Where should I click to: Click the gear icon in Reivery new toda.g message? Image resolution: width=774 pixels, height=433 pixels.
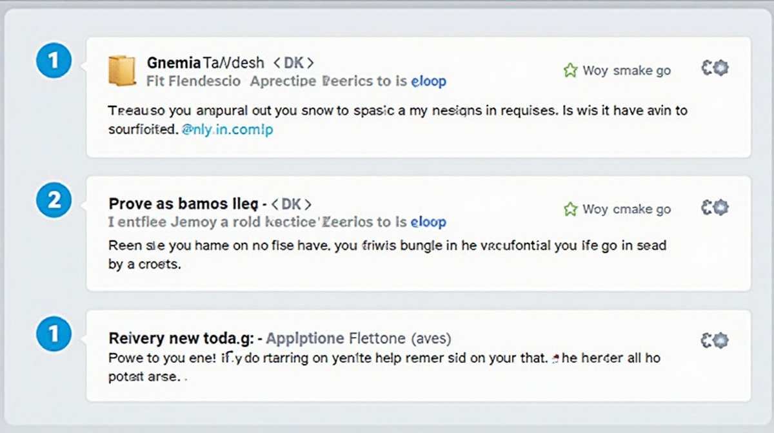715,340
